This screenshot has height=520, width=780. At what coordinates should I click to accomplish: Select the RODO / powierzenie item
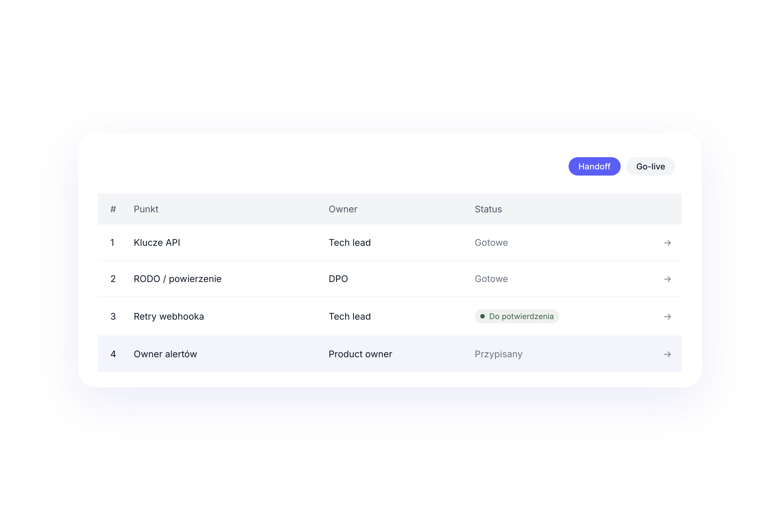pyautogui.click(x=177, y=279)
